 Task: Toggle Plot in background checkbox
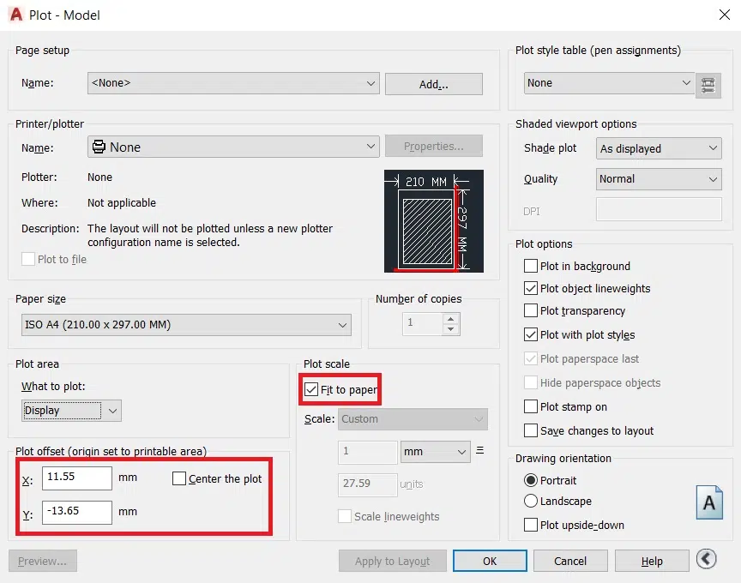pyautogui.click(x=531, y=267)
